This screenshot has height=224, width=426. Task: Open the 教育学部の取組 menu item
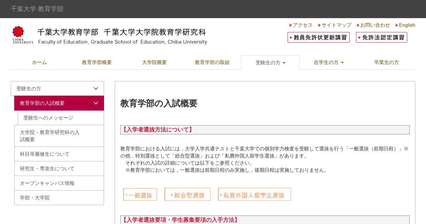(212, 62)
